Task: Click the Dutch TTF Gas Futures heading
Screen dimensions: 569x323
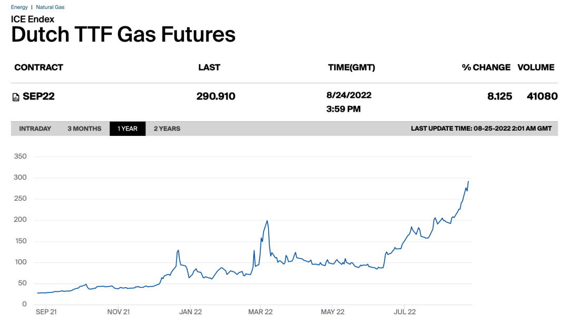Action: (x=123, y=34)
